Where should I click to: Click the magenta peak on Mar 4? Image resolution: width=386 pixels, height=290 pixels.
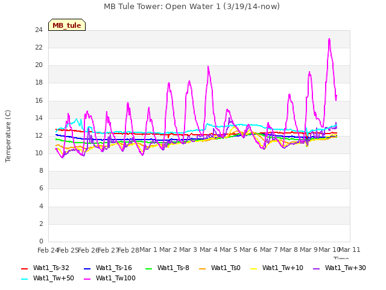(208, 66)
